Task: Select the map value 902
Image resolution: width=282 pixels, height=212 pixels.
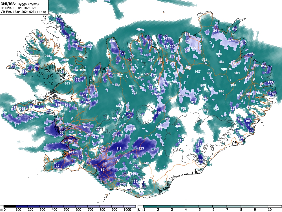Action: pyautogui.click(x=216, y=108)
